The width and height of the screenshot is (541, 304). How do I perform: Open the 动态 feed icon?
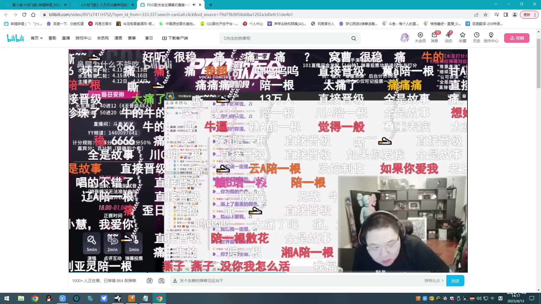pyautogui.click(x=448, y=37)
